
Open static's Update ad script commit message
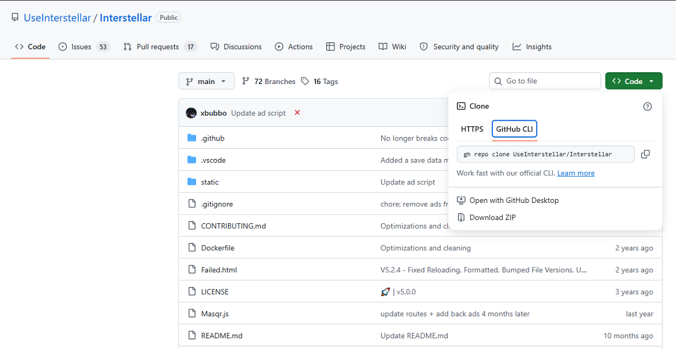pos(408,182)
